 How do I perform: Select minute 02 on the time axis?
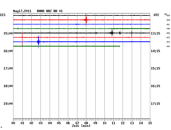tap(31, 123)
